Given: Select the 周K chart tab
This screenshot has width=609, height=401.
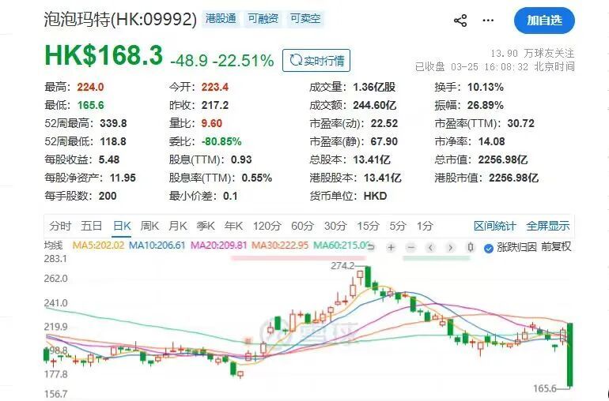Looking at the screenshot, I should [x=149, y=225].
